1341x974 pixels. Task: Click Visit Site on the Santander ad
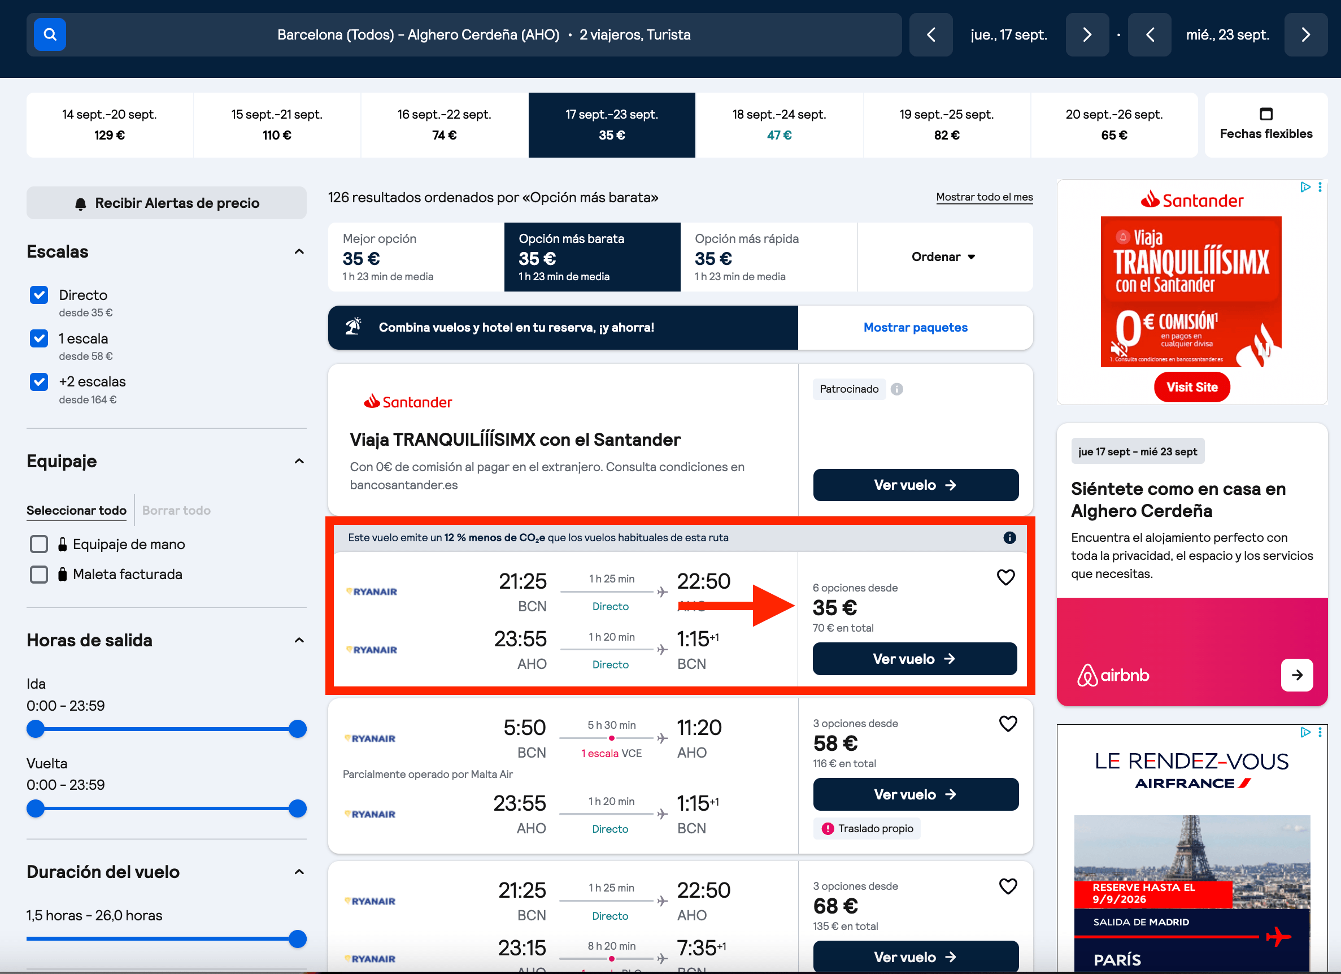pos(1191,387)
